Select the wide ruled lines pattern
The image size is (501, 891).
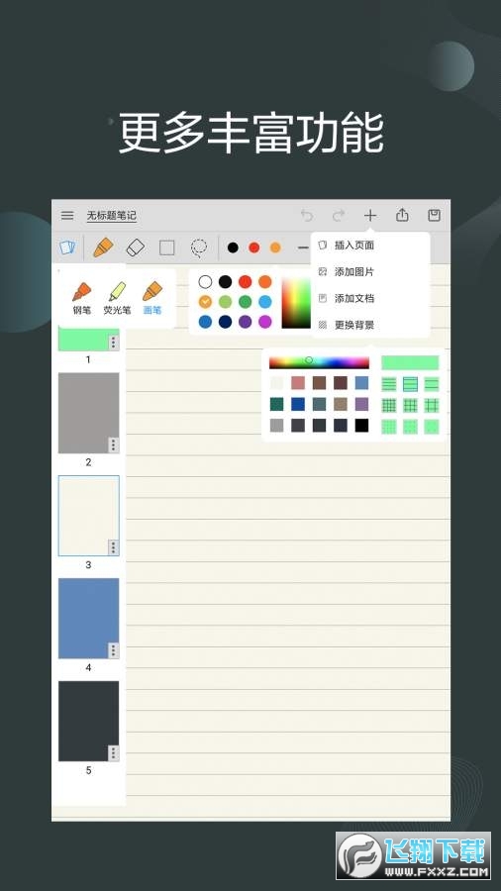pyautogui.click(x=432, y=384)
